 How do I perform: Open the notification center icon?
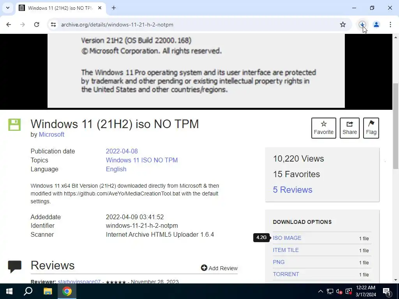pos(387,291)
